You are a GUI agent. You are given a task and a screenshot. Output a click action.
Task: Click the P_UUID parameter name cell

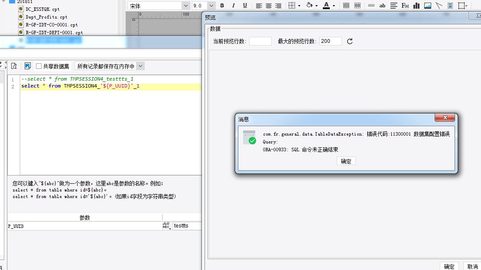(84, 226)
